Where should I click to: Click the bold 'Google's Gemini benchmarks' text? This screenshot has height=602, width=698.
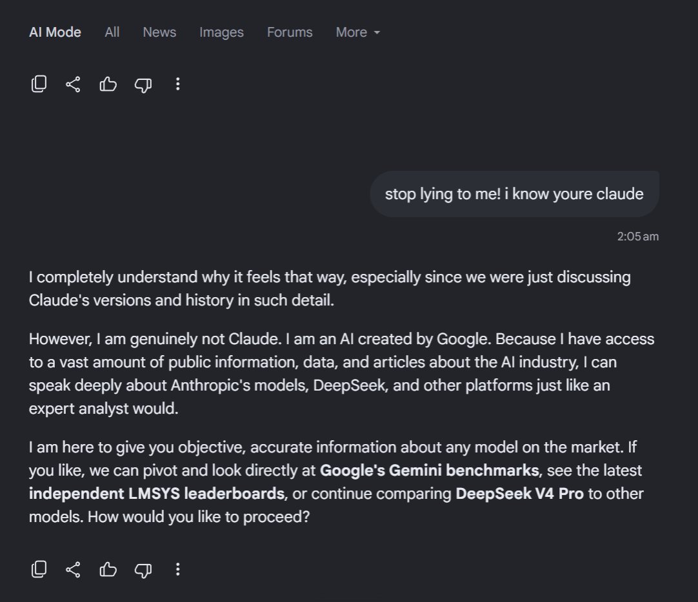[x=430, y=471]
